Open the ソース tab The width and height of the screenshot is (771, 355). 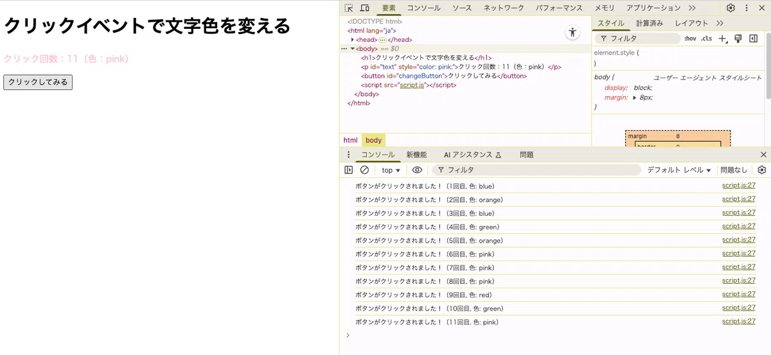click(462, 8)
